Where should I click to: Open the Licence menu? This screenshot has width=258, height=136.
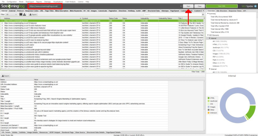click(81, 2)
